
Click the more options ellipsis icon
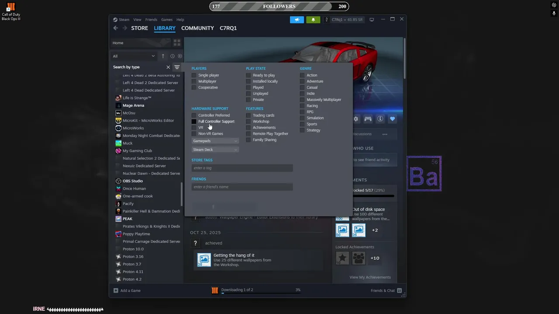click(x=385, y=134)
